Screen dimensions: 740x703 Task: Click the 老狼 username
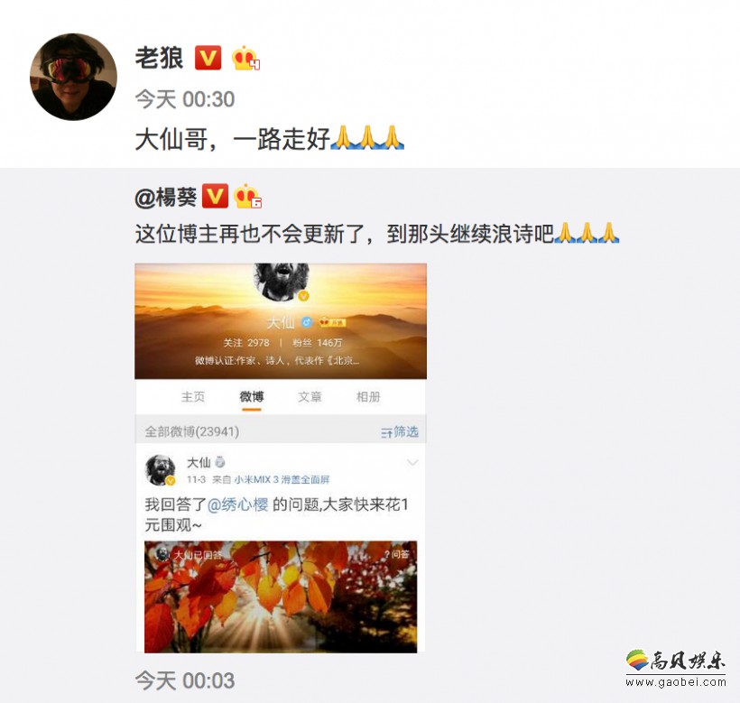(x=159, y=58)
